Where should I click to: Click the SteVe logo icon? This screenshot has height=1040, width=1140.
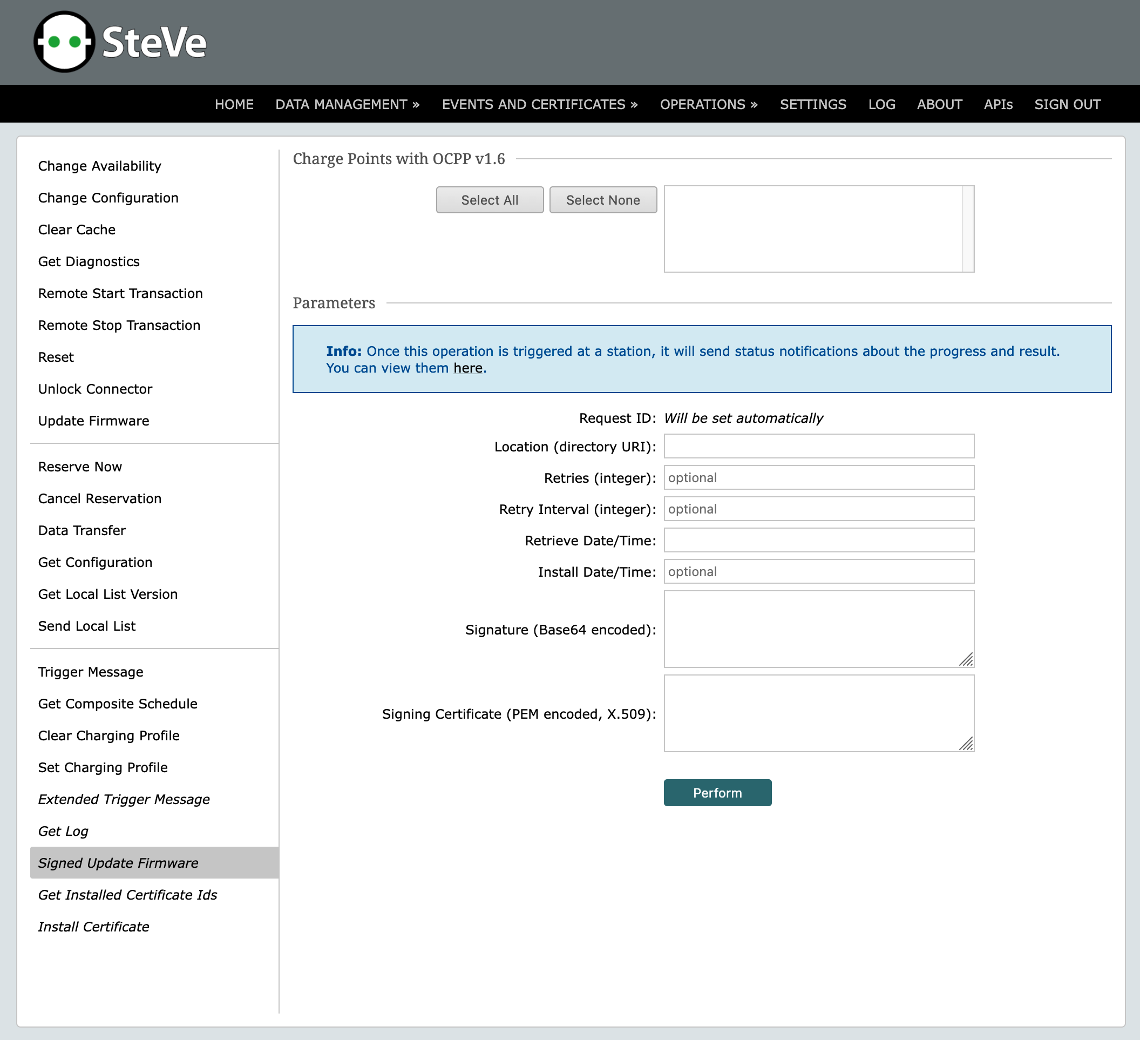click(x=64, y=42)
